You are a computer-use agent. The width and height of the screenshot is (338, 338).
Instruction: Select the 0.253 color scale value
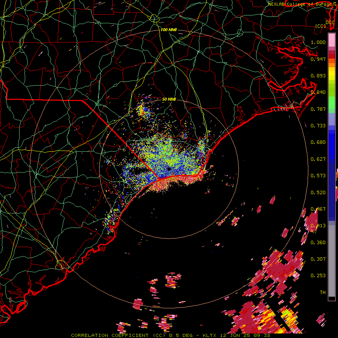318,276
